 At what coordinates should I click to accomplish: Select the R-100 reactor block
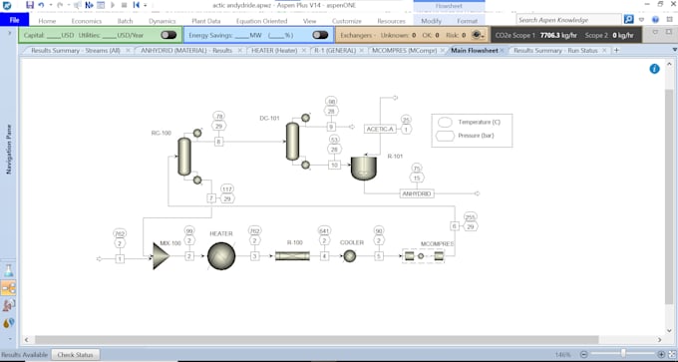(293, 256)
